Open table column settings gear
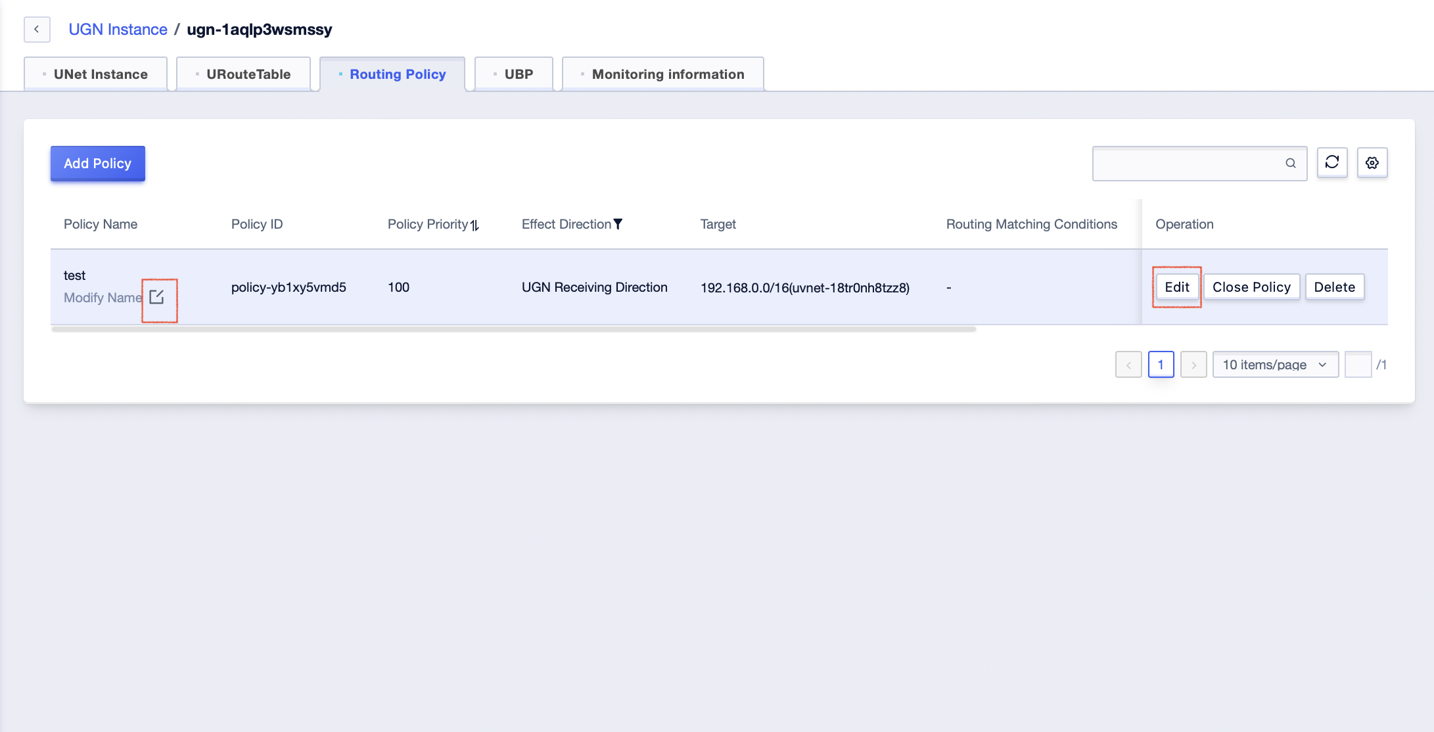1434x732 pixels. (1372, 162)
